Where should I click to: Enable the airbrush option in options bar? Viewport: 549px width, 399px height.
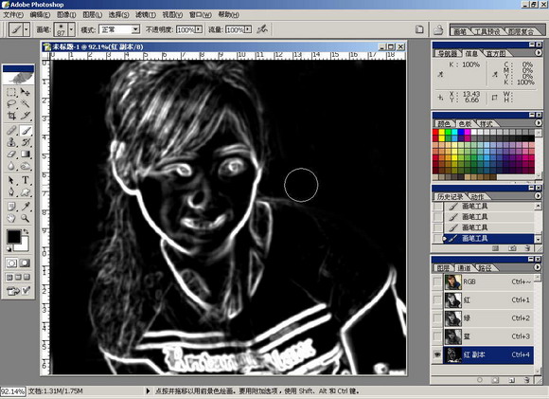(262, 29)
